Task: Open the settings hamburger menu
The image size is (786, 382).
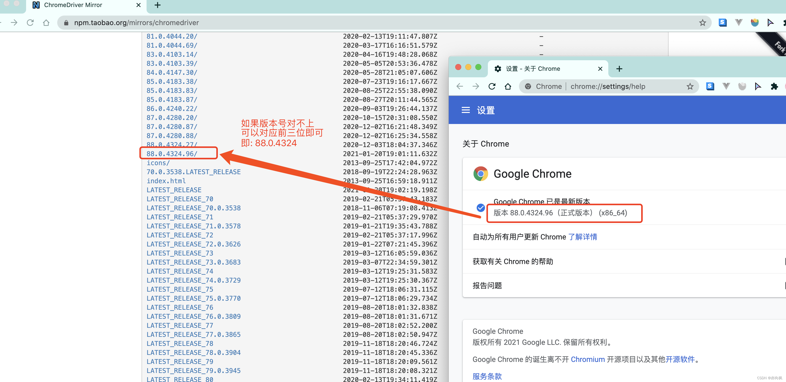Action: tap(466, 110)
